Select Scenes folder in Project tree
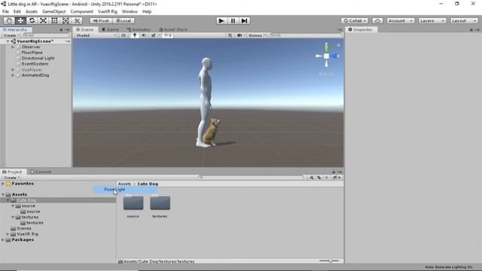The width and height of the screenshot is (482, 271). 24,228
